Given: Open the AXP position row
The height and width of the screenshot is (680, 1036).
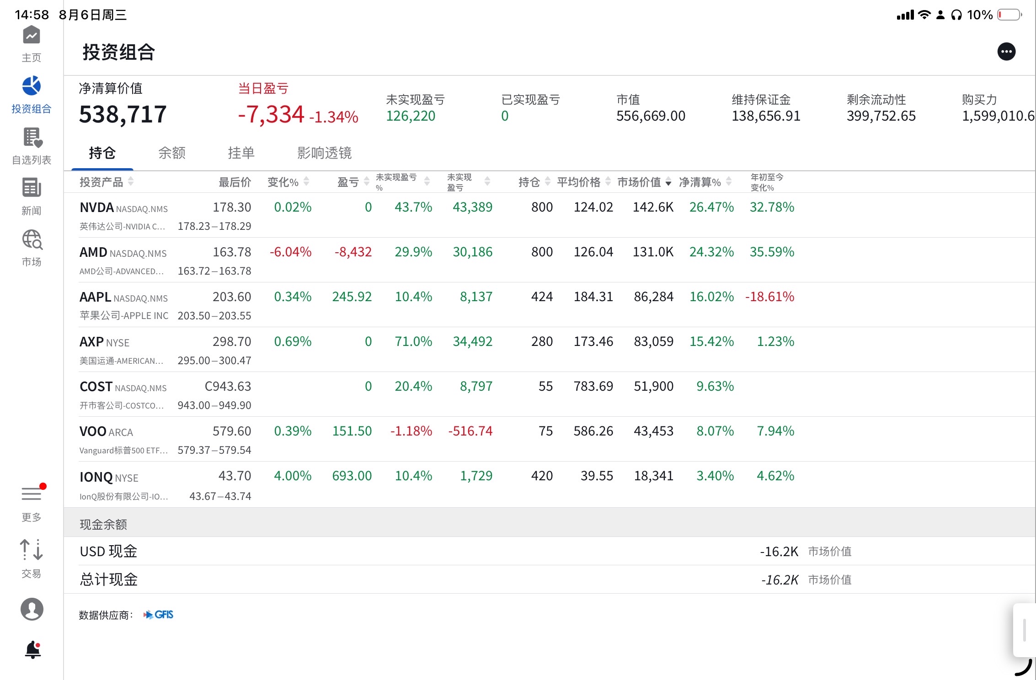Looking at the screenshot, I should [549, 350].
